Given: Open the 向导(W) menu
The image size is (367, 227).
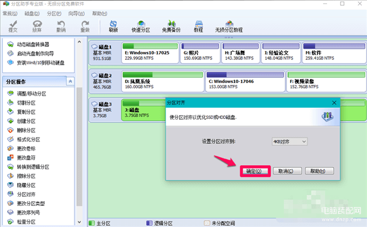Looking at the screenshot, I should tap(76, 14).
